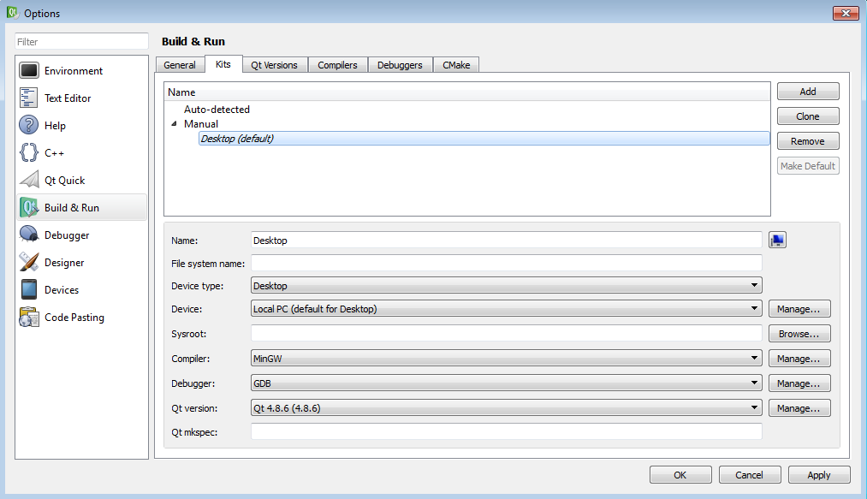The height and width of the screenshot is (499, 867).
Task: Remove the selected kit
Action: 808,141
